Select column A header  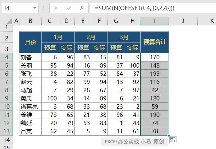click(16, 21)
